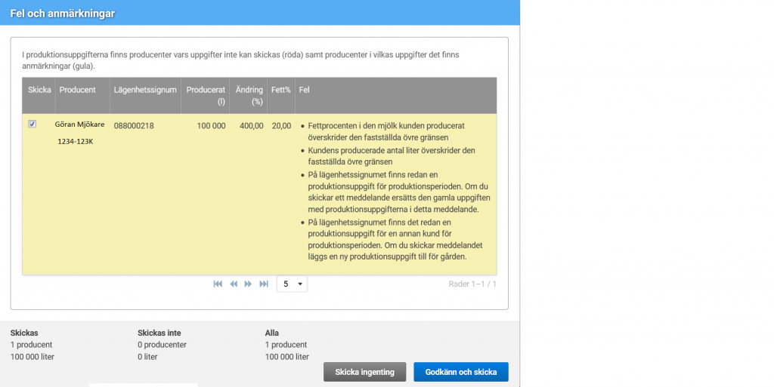774x387 pixels.
Task: Click change value 400,00
Action: 251,126
